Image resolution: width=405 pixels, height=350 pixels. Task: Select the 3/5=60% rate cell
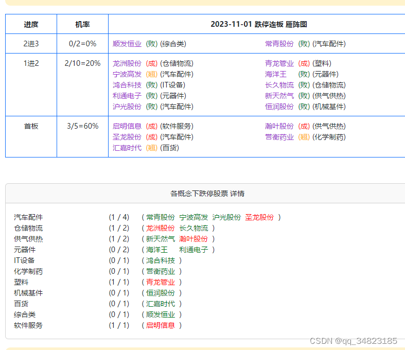pos(82,136)
